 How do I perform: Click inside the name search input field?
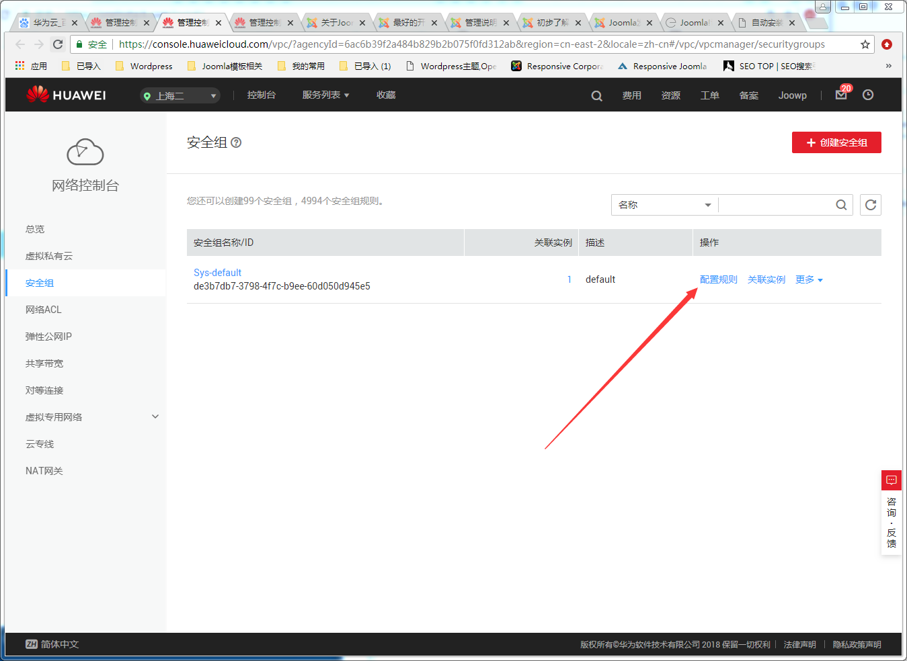point(773,204)
